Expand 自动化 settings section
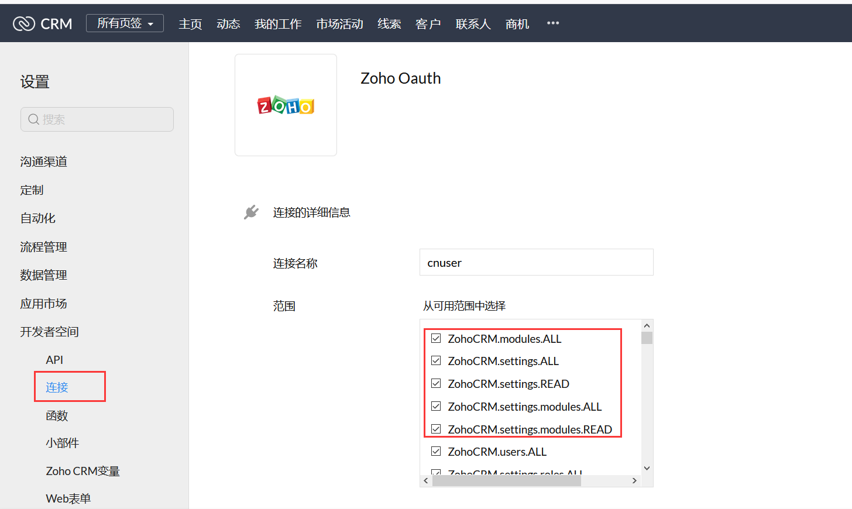The height and width of the screenshot is (509, 852). click(38, 218)
